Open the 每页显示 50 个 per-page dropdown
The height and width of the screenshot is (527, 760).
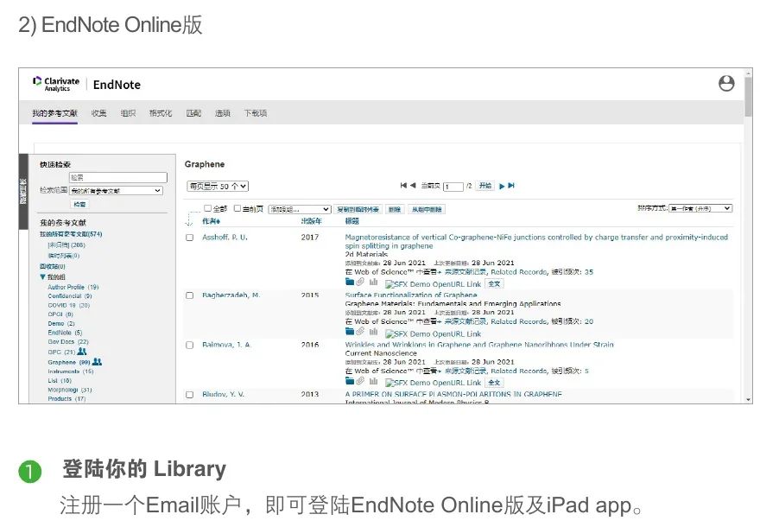pos(218,186)
